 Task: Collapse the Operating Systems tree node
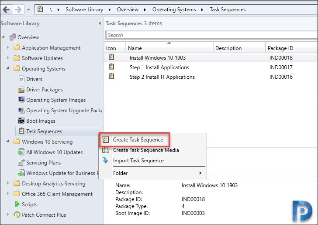8,68
